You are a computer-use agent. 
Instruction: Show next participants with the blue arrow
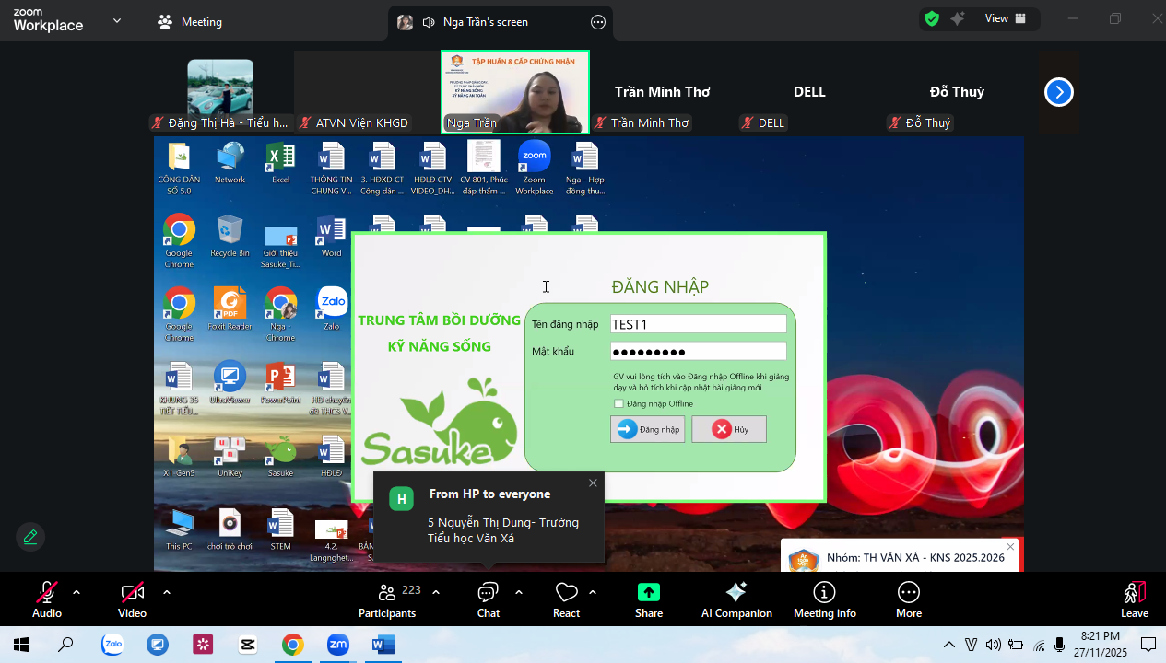pyautogui.click(x=1058, y=92)
